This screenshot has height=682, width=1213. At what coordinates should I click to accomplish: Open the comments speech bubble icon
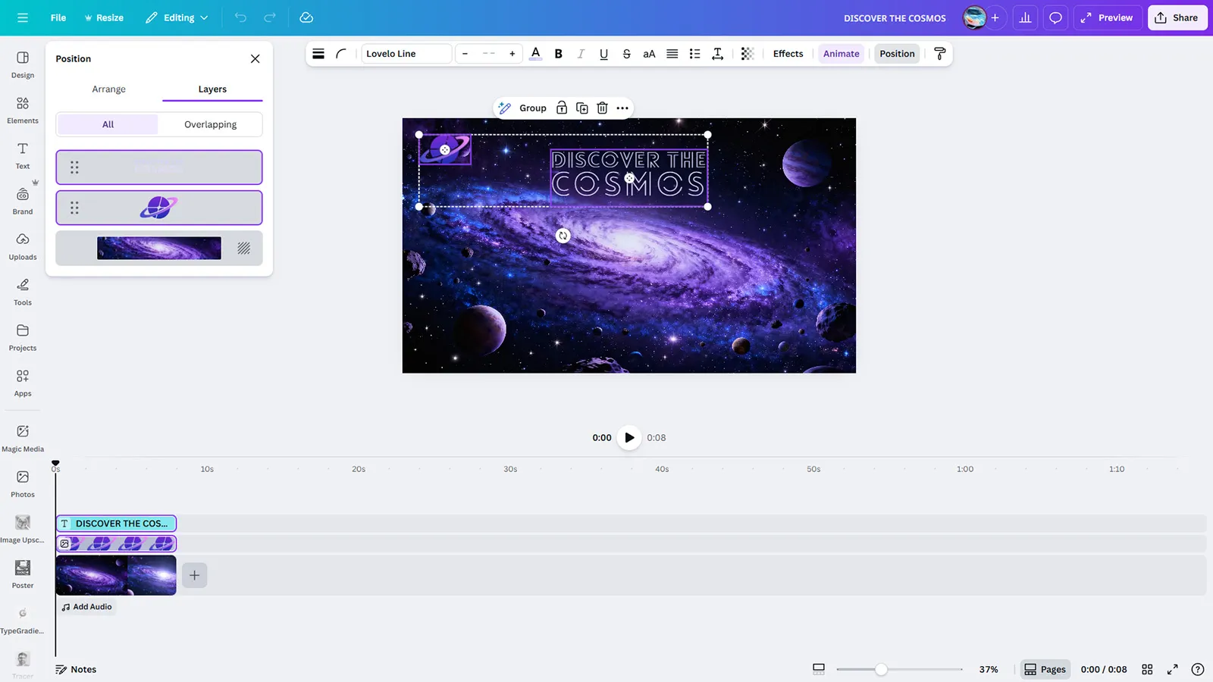[x=1055, y=17]
